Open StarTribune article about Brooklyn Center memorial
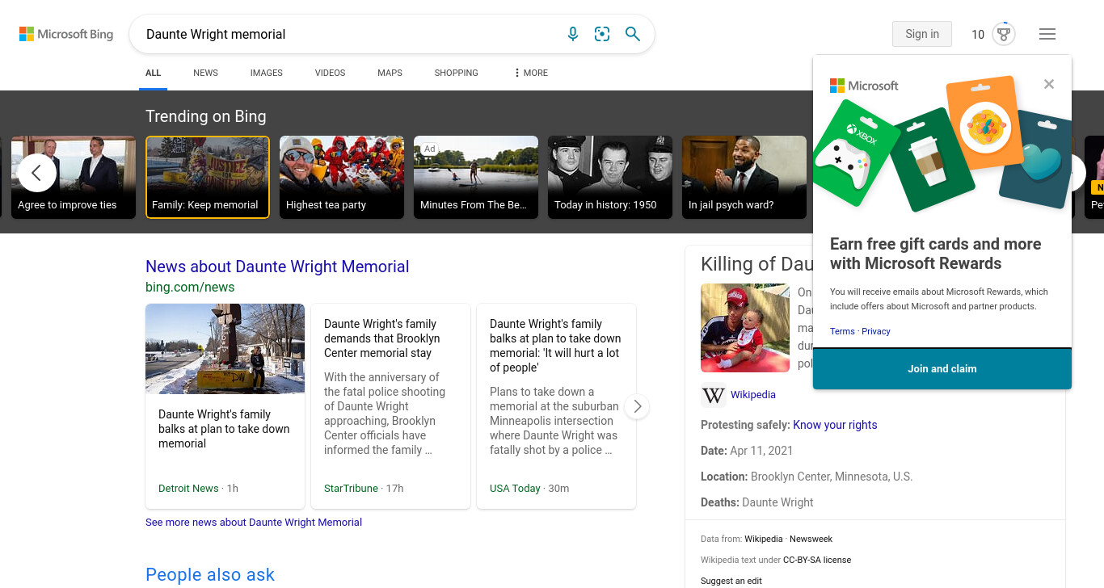This screenshot has height=588, width=1104. pyautogui.click(x=382, y=338)
